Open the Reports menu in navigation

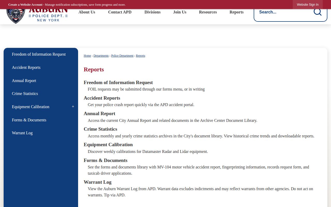(x=237, y=12)
